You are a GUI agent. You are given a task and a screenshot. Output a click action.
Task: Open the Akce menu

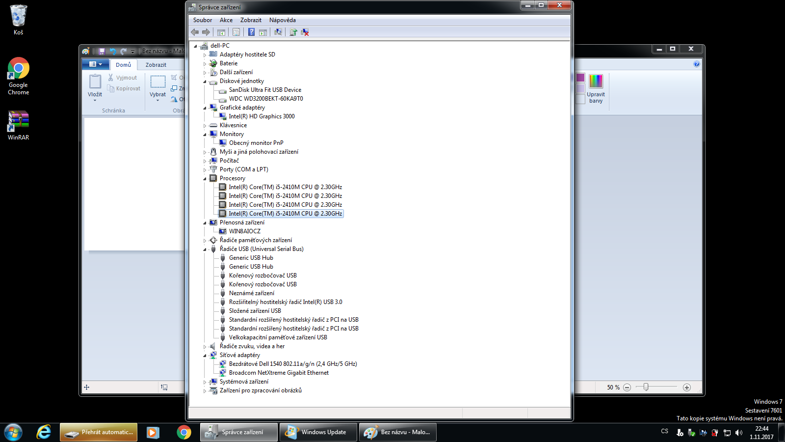(x=226, y=20)
